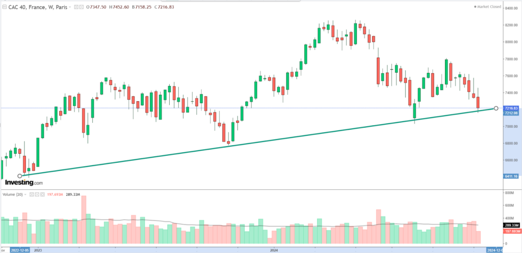Click the 6411.16 price axis label
This screenshot has width=522, height=253.
tap(510, 176)
